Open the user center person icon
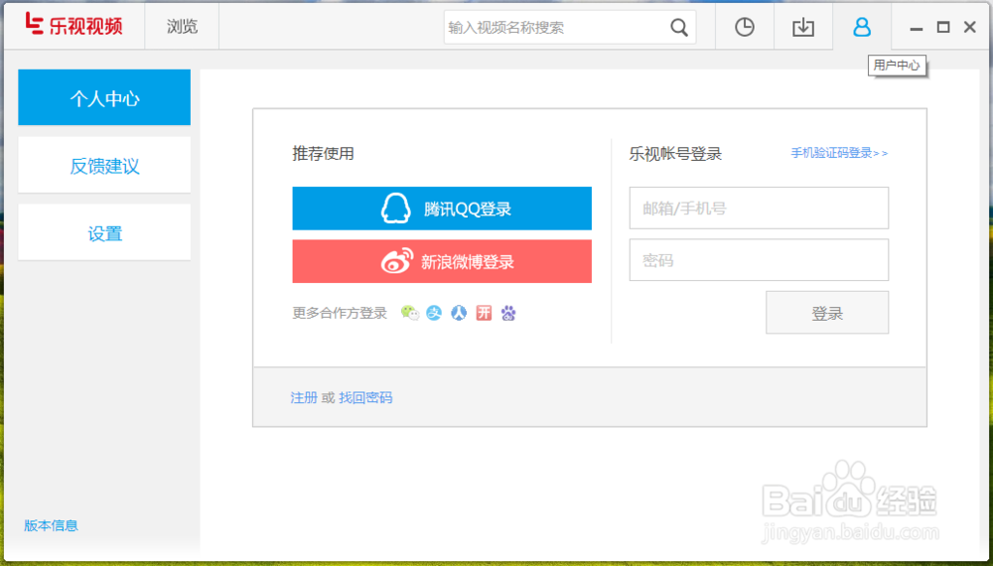This screenshot has width=993, height=566. (862, 27)
